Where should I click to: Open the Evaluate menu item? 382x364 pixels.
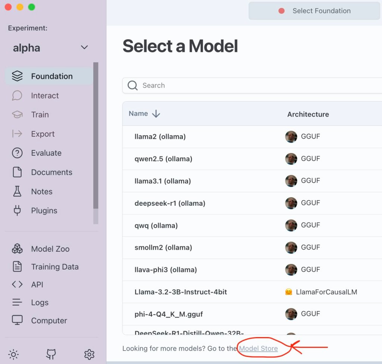coord(46,153)
